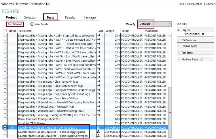Click the network type icon of Fabric-Disaggregated row
The width and height of the screenshot is (216, 139).
tap(98, 132)
